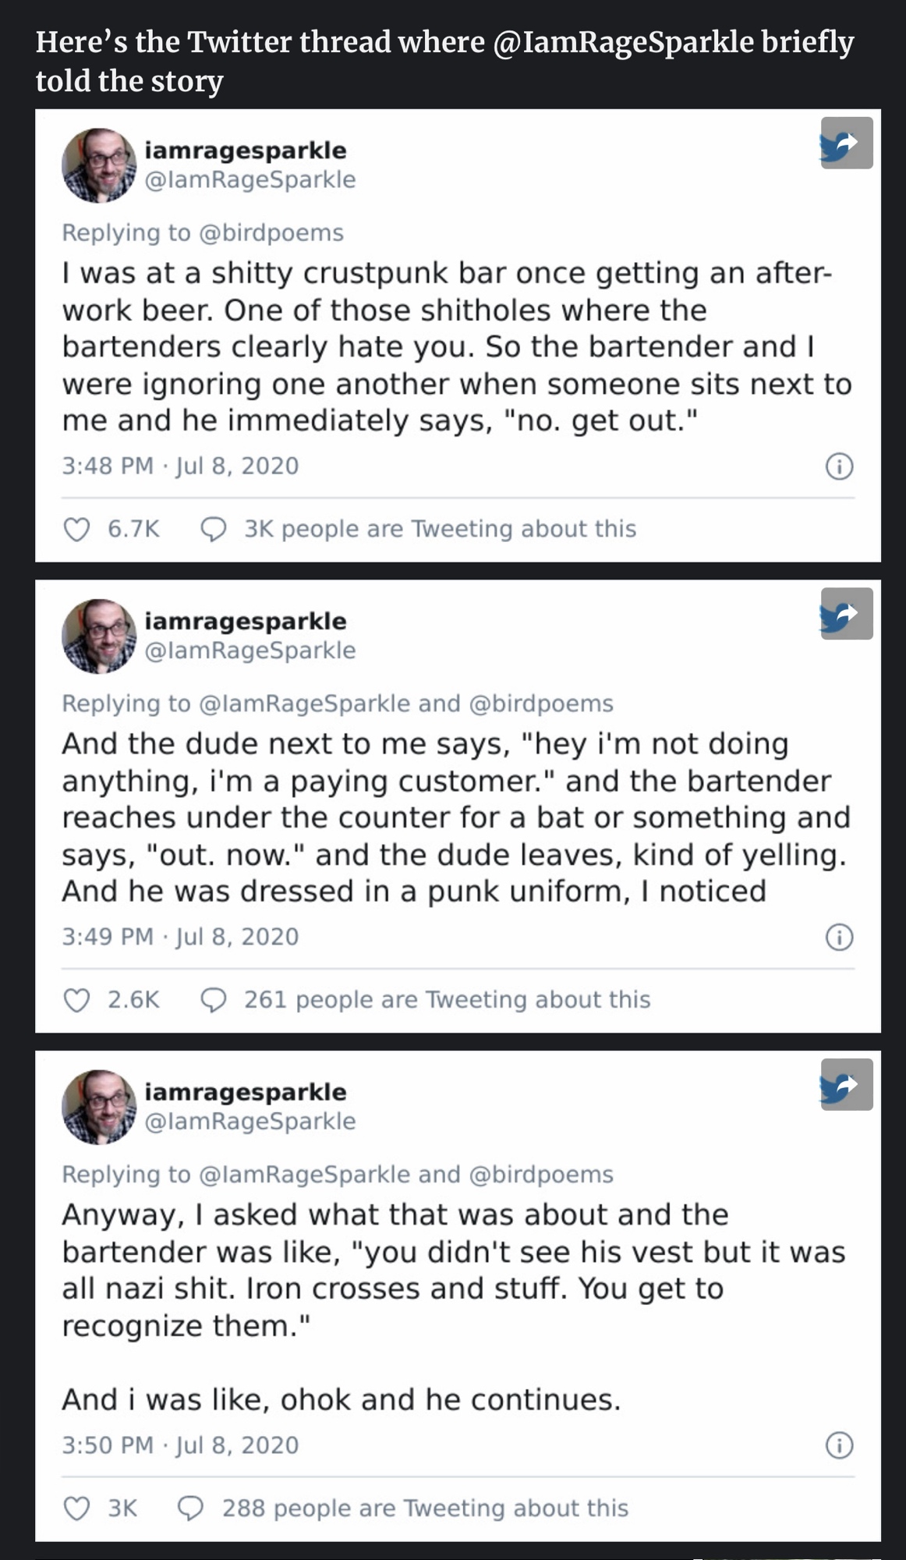
Task: Click the share icon on the second tweet
Action: 846,614
